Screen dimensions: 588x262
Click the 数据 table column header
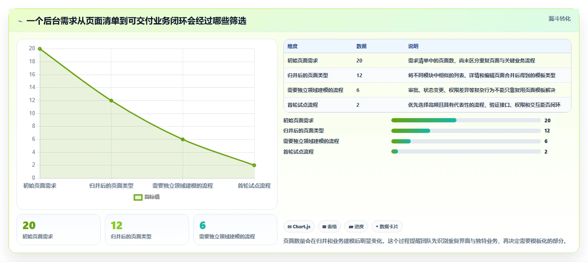361,46
